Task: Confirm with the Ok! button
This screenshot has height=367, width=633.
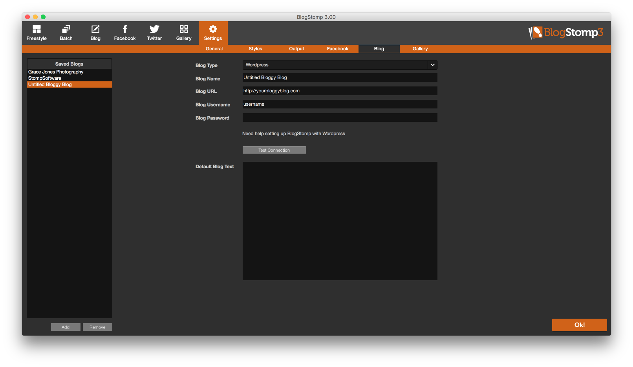Action: tap(580, 325)
